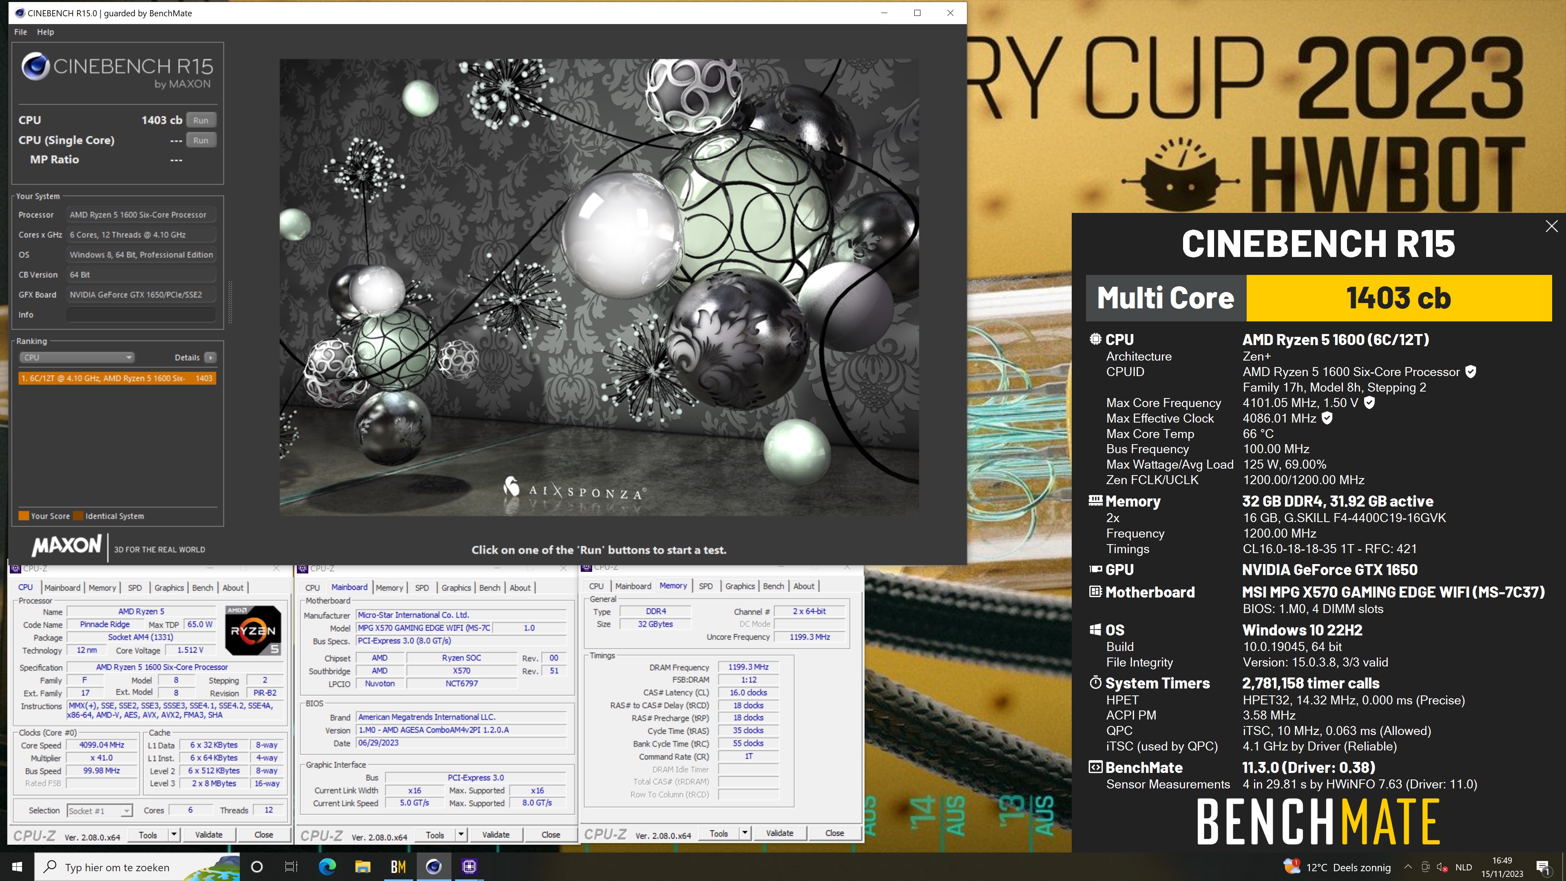Click the shield badge next to Max Core Frequency
The height and width of the screenshot is (881, 1566).
pos(1369,403)
